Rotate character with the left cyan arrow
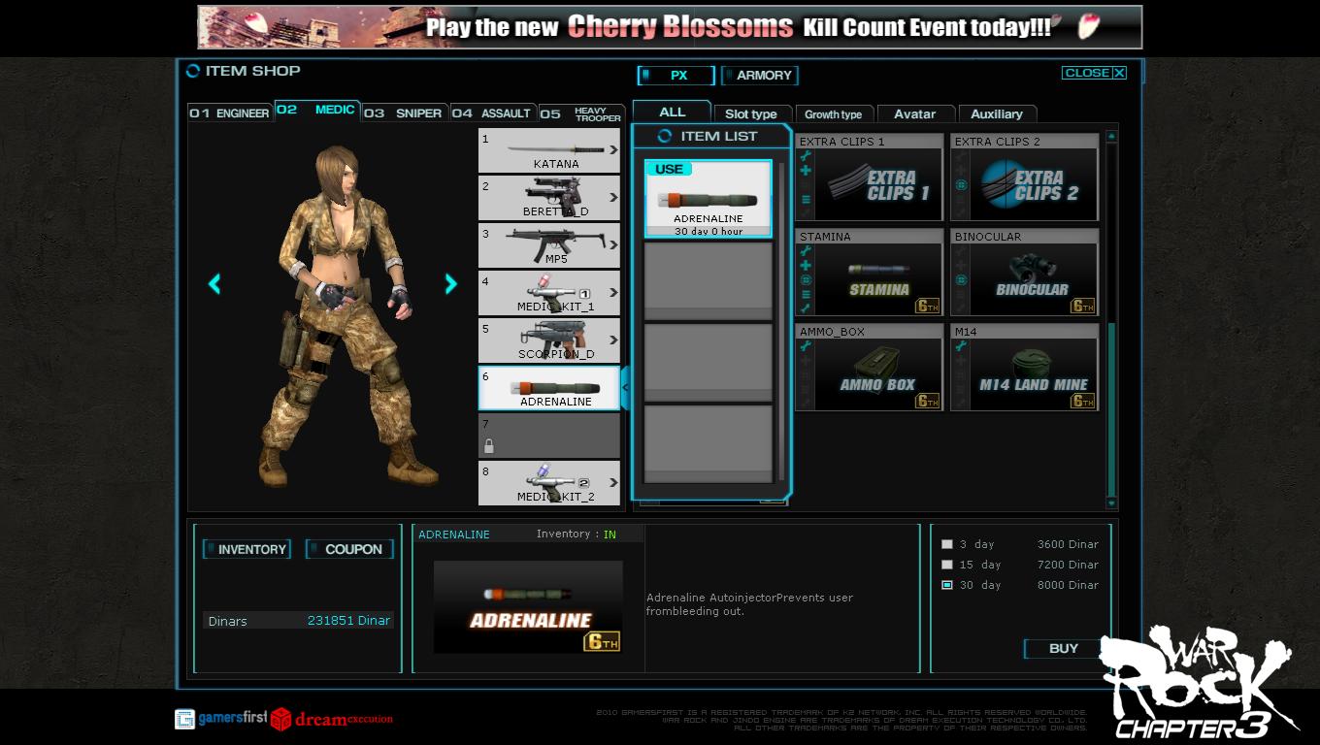Screen dimensions: 1320x745 click(x=214, y=283)
